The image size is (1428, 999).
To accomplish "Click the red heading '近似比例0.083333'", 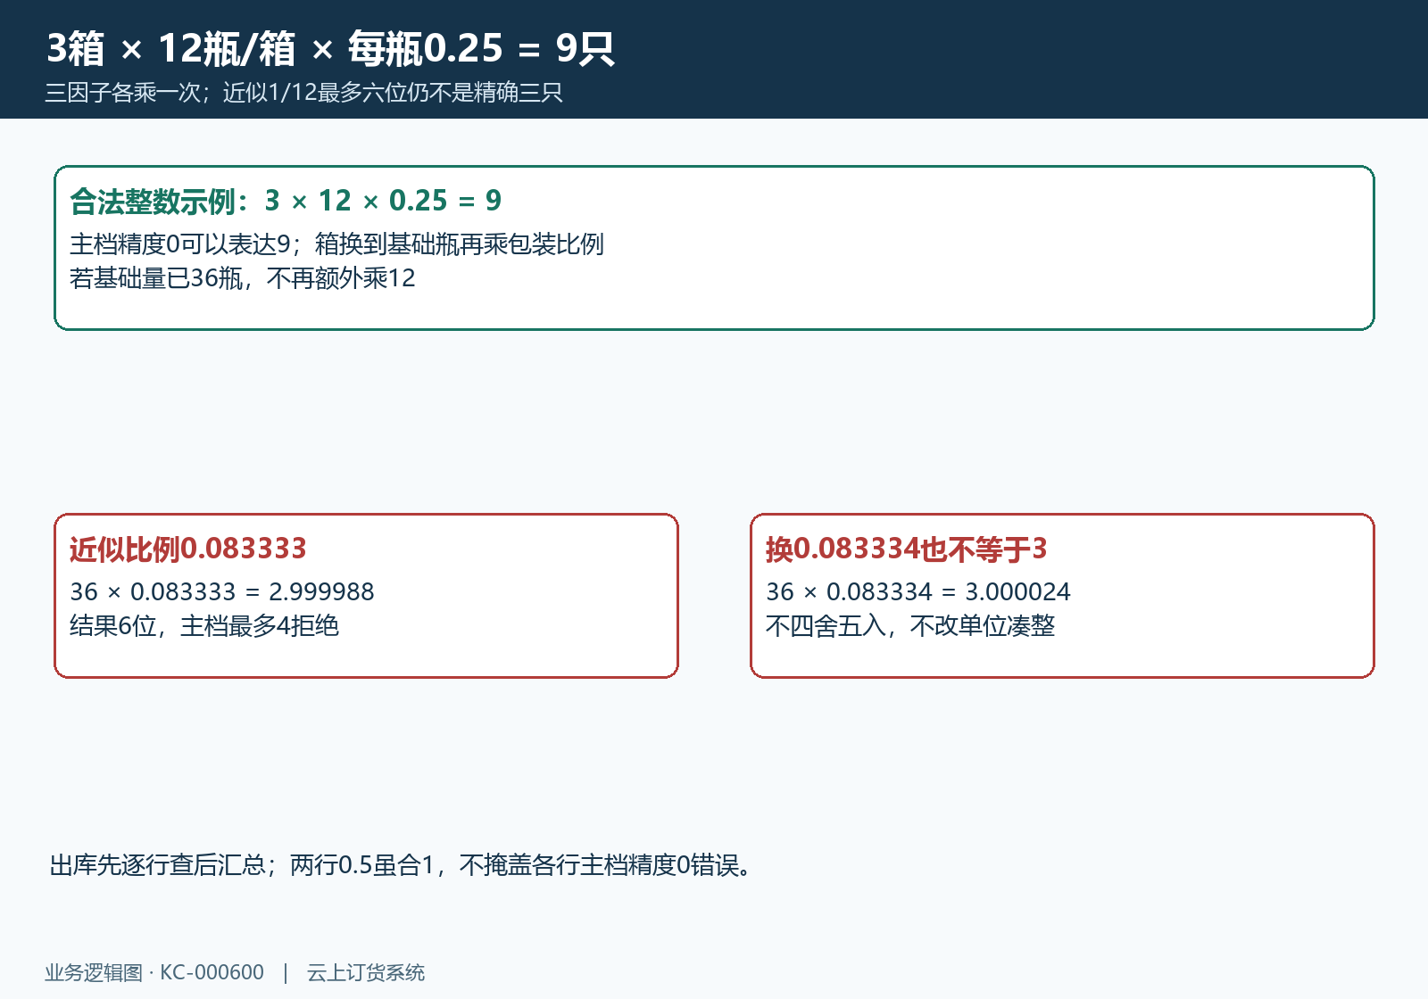I will point(188,549).
